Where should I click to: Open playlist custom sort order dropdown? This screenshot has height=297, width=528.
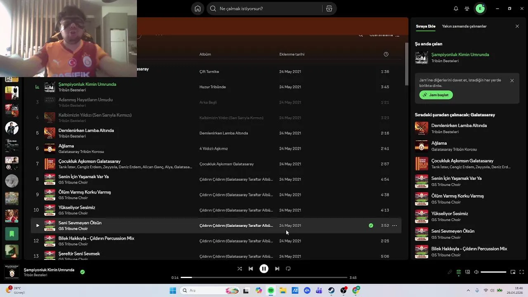(x=384, y=35)
